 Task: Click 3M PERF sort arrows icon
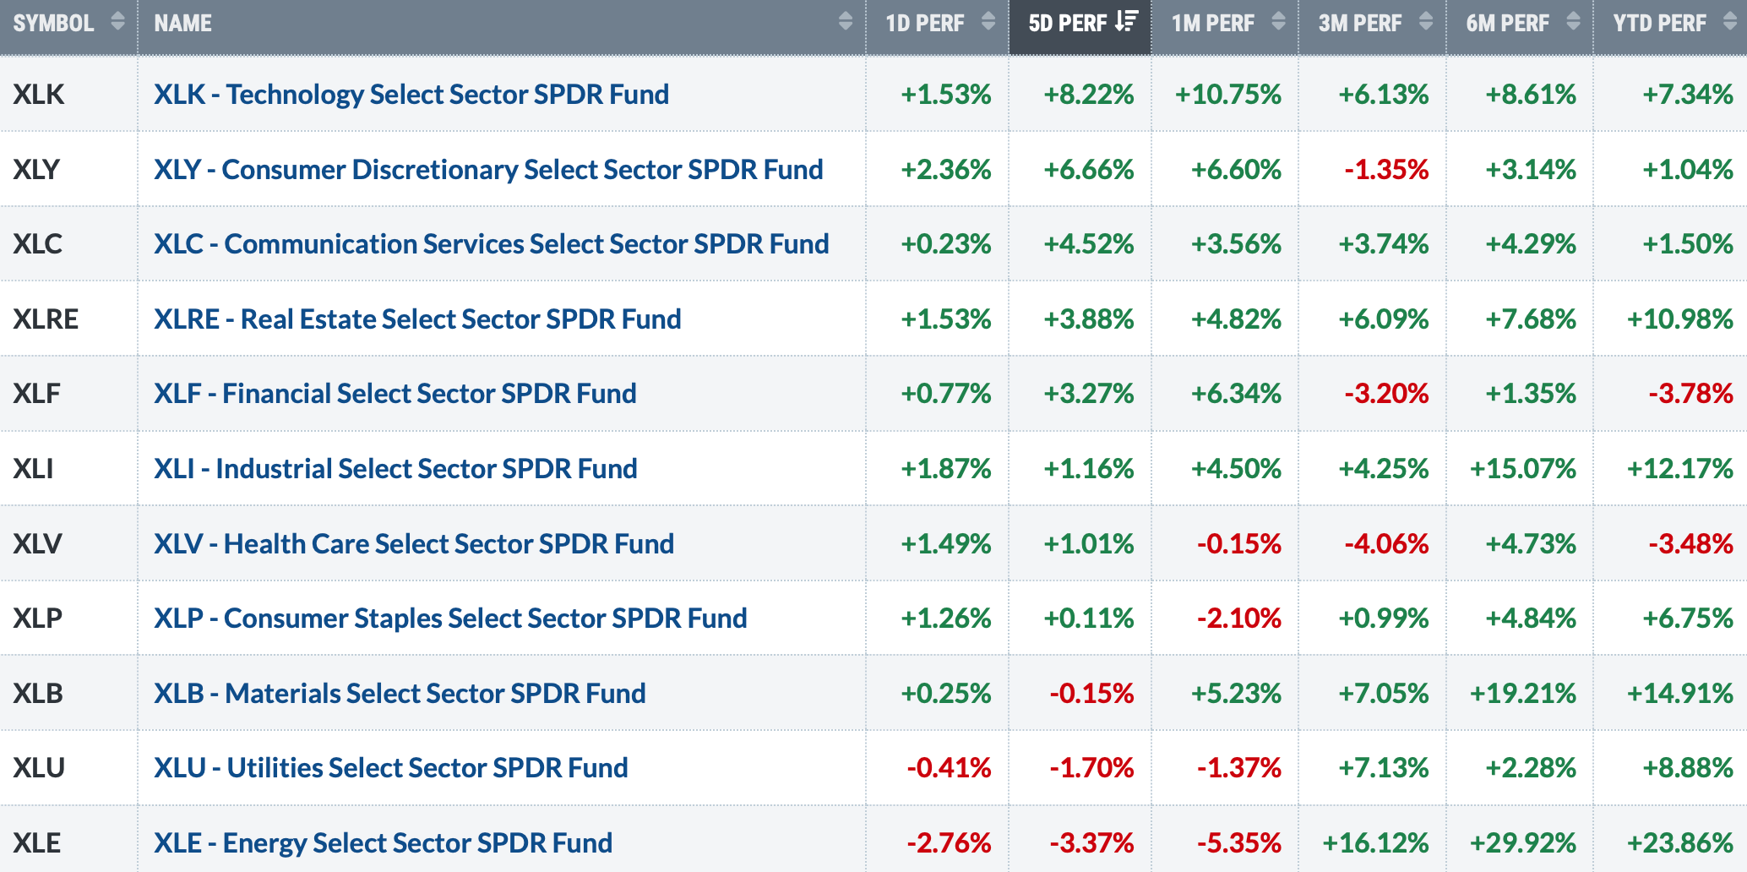tap(1426, 22)
